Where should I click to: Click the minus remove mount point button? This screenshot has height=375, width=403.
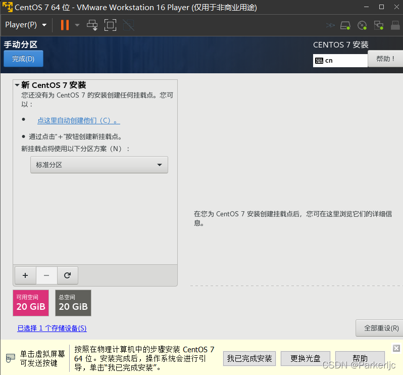46,275
